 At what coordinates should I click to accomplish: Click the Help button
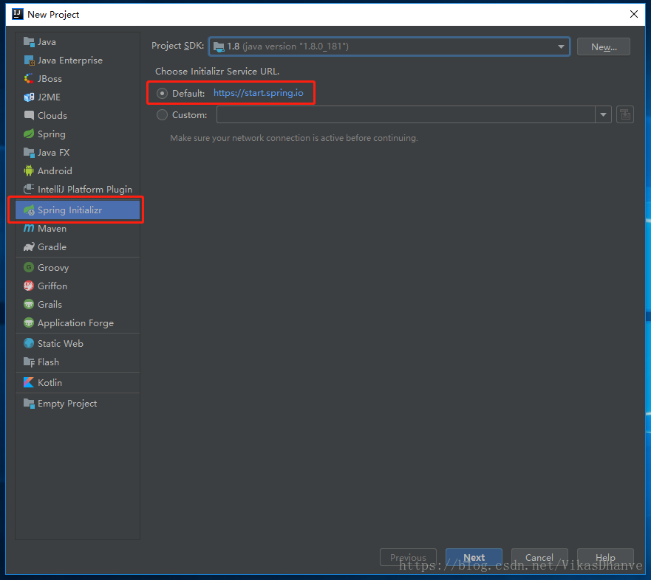pos(605,558)
